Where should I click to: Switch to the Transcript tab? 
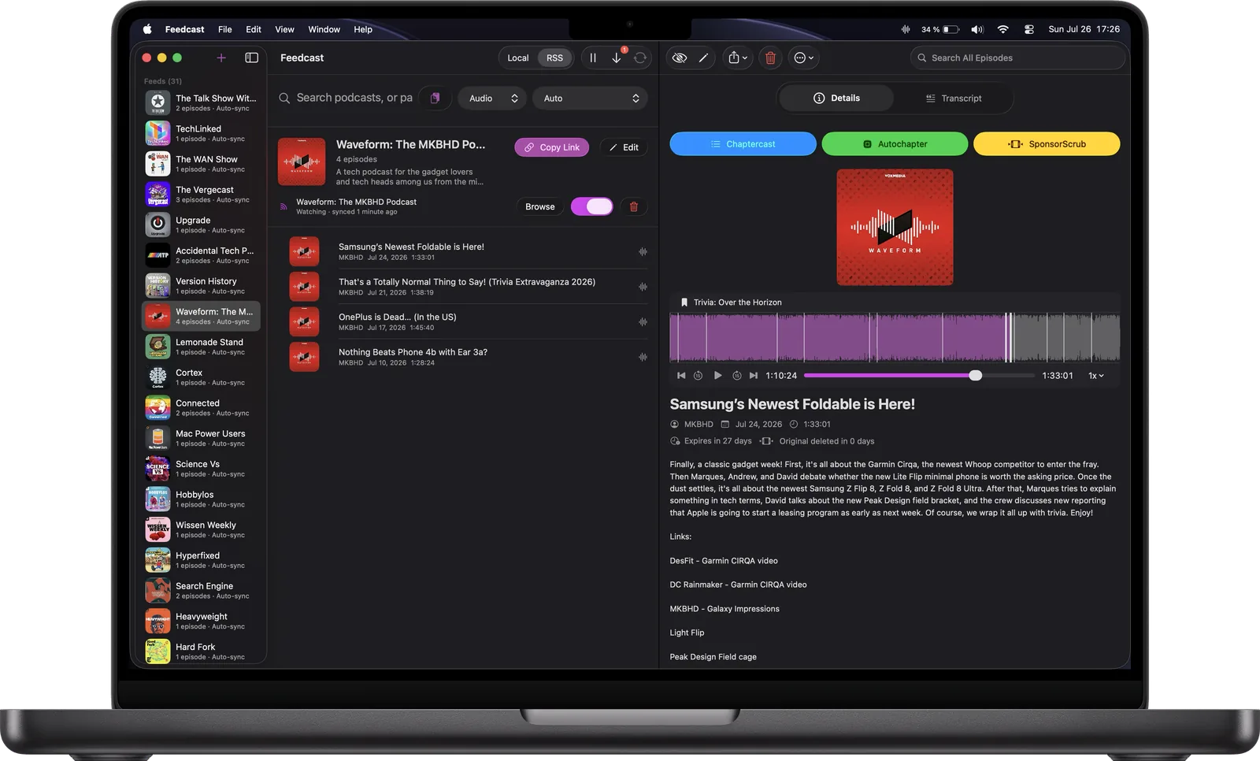pos(954,98)
